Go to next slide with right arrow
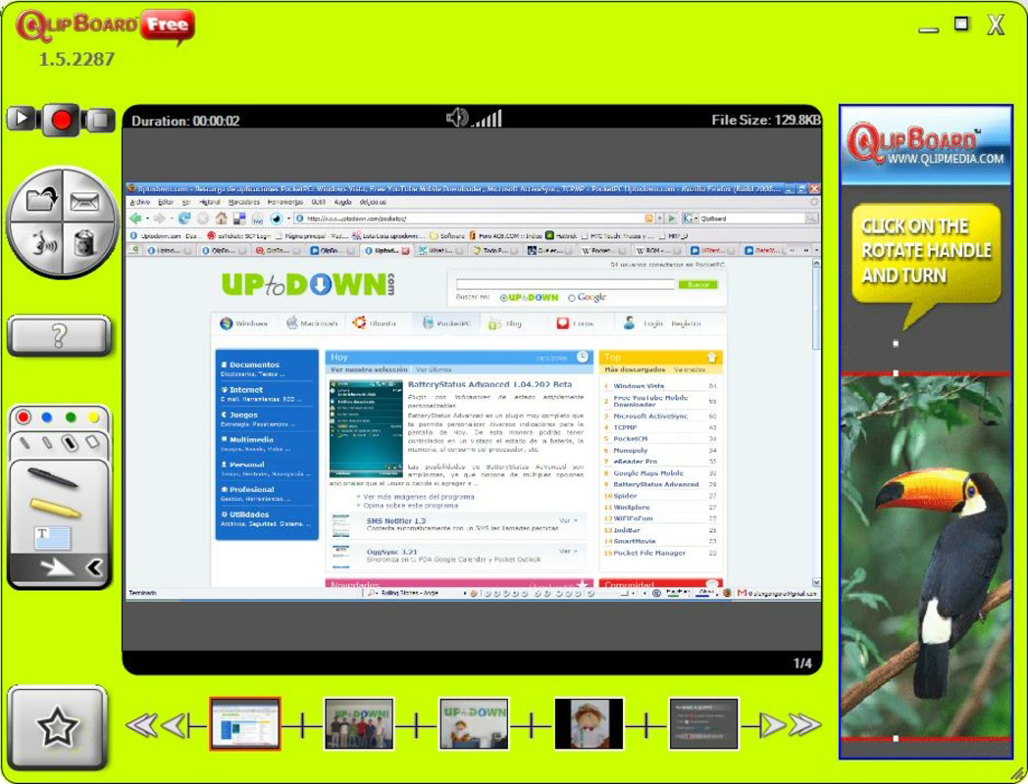 click(772, 725)
